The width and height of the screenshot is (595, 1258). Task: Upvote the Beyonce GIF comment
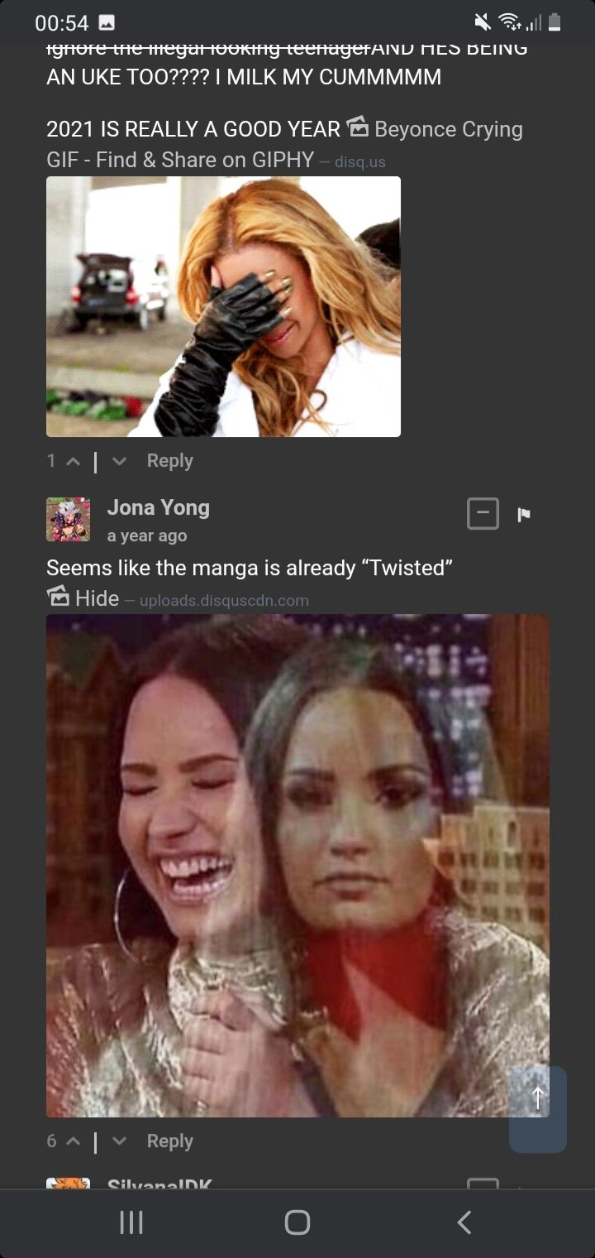pos(73,462)
